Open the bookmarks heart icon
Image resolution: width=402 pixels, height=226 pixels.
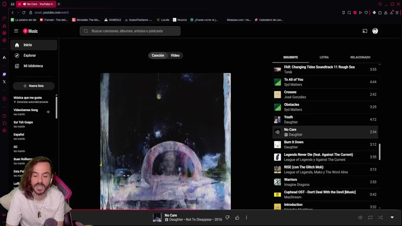pos(366,13)
